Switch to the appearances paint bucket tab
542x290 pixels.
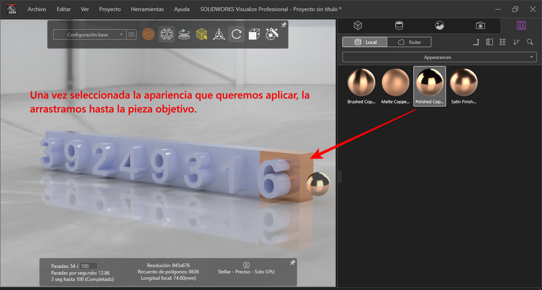[x=399, y=26]
